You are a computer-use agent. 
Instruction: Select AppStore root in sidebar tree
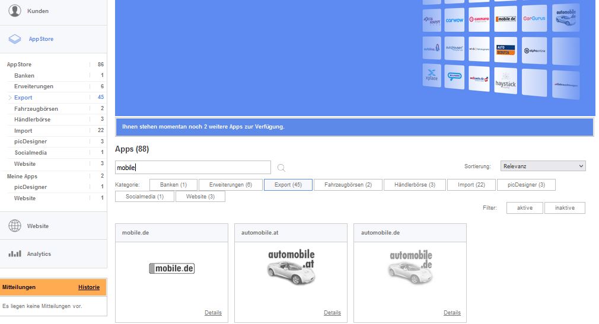point(19,65)
